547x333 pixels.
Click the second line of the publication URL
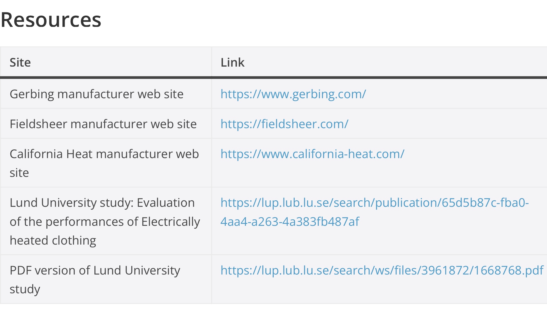point(290,222)
